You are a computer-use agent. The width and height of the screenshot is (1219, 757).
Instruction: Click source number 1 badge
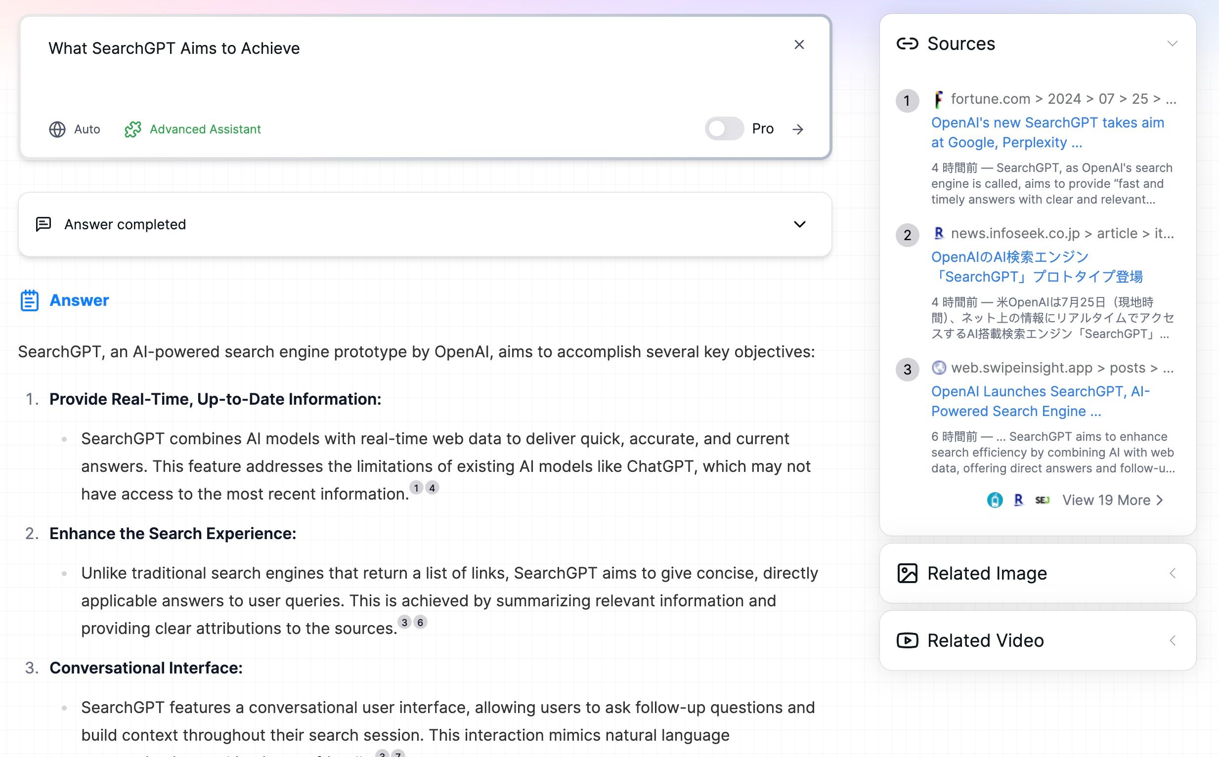point(907,101)
